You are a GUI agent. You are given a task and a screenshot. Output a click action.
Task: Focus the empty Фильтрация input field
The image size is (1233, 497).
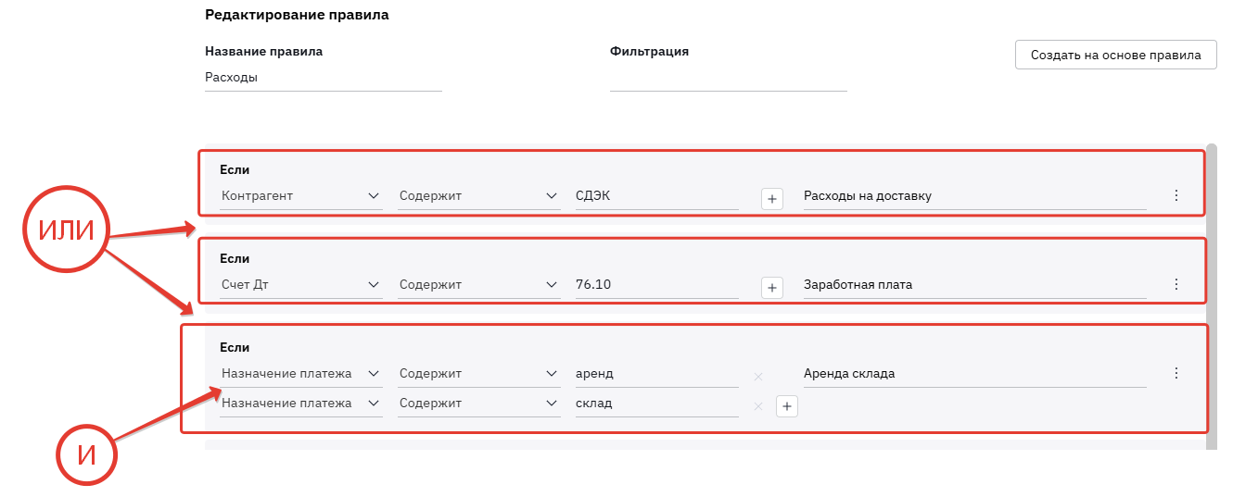[728, 78]
